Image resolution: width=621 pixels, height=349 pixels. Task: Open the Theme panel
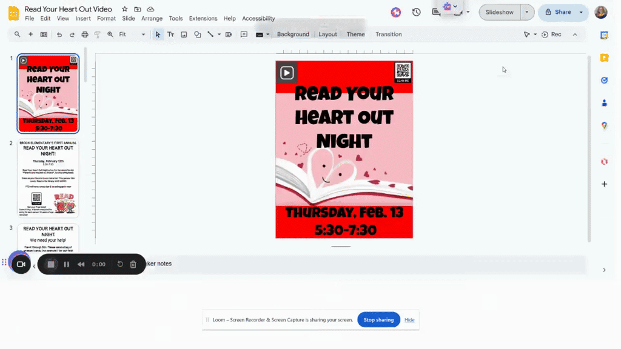click(x=355, y=35)
